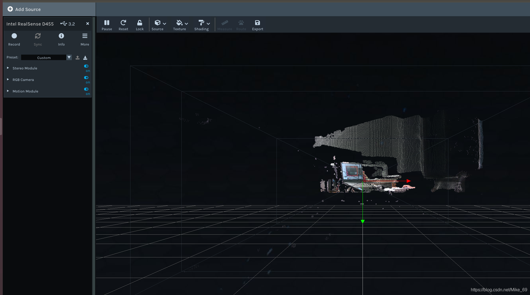The width and height of the screenshot is (530, 295).
Task: Open the Source cube menu
Action: pyautogui.click(x=157, y=23)
